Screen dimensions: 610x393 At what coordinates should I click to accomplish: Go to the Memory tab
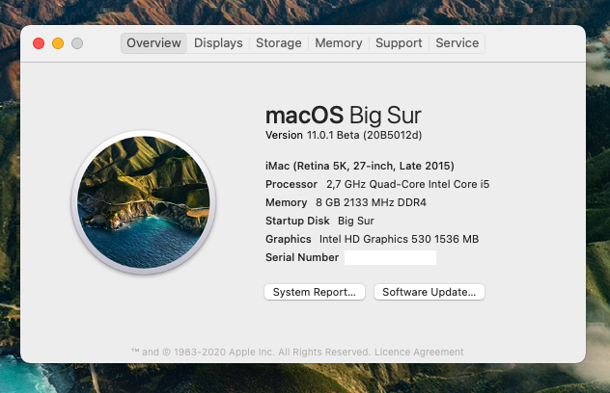pyautogui.click(x=339, y=43)
